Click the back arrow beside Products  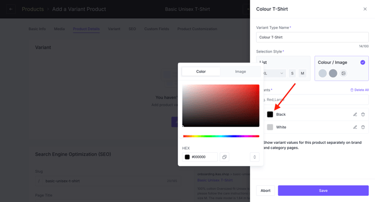click(11, 9)
